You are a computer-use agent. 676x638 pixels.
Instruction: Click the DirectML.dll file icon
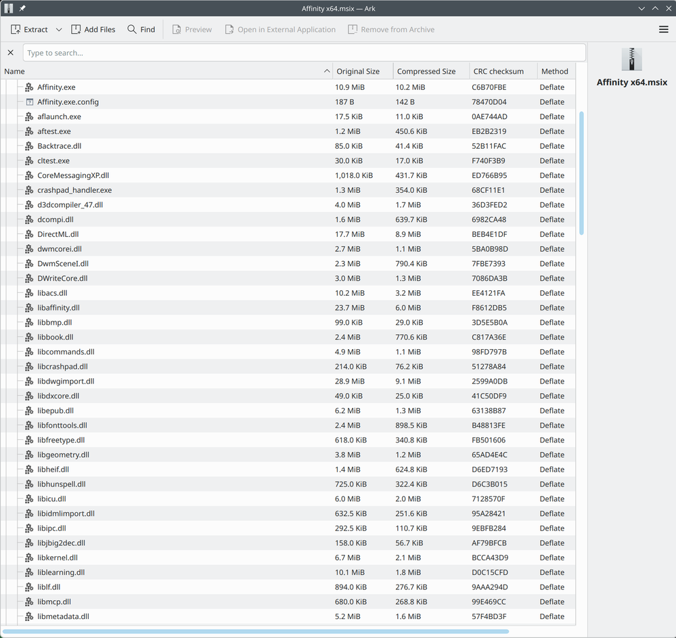click(29, 234)
